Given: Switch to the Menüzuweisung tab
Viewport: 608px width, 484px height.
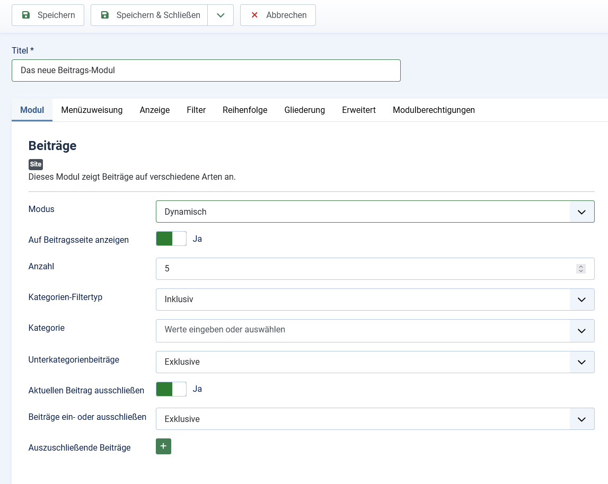Looking at the screenshot, I should [x=92, y=110].
